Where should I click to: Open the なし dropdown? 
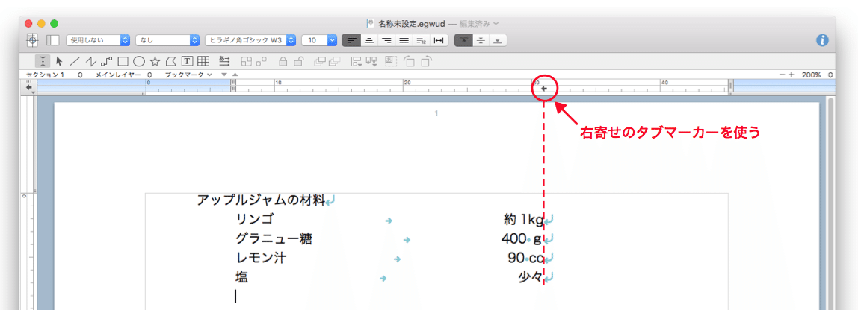tap(167, 40)
